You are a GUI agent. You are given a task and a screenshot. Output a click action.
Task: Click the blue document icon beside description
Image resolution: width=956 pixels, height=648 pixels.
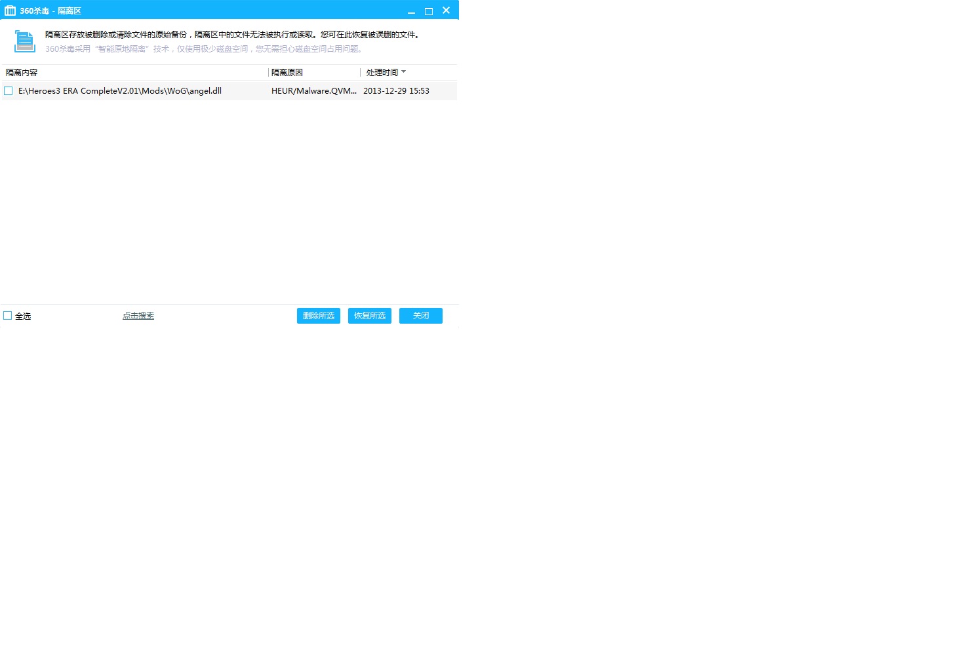point(24,41)
